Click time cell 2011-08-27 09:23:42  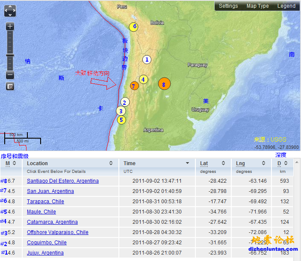point(157,242)
